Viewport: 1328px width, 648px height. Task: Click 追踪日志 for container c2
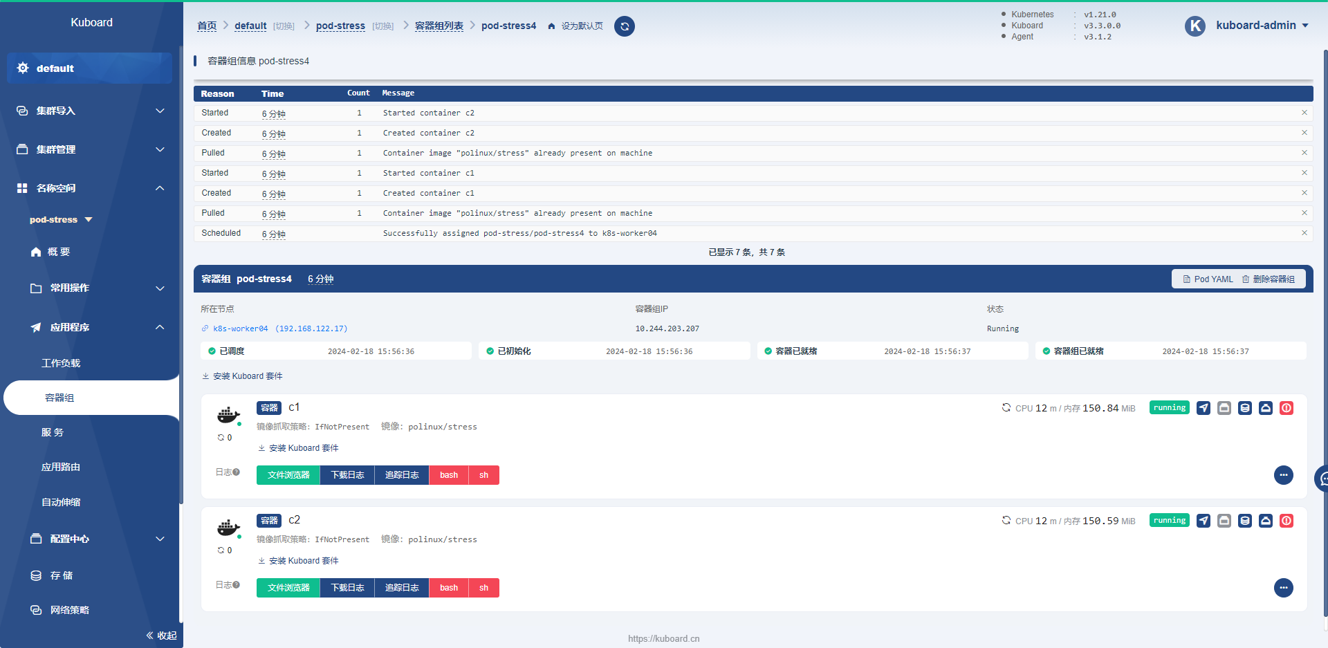point(402,588)
